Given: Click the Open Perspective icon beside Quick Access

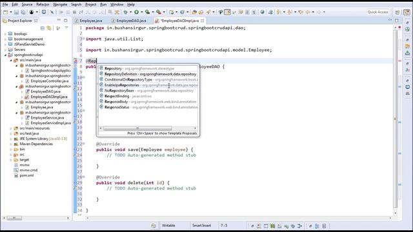Looking at the screenshot, I should (x=398, y=12).
